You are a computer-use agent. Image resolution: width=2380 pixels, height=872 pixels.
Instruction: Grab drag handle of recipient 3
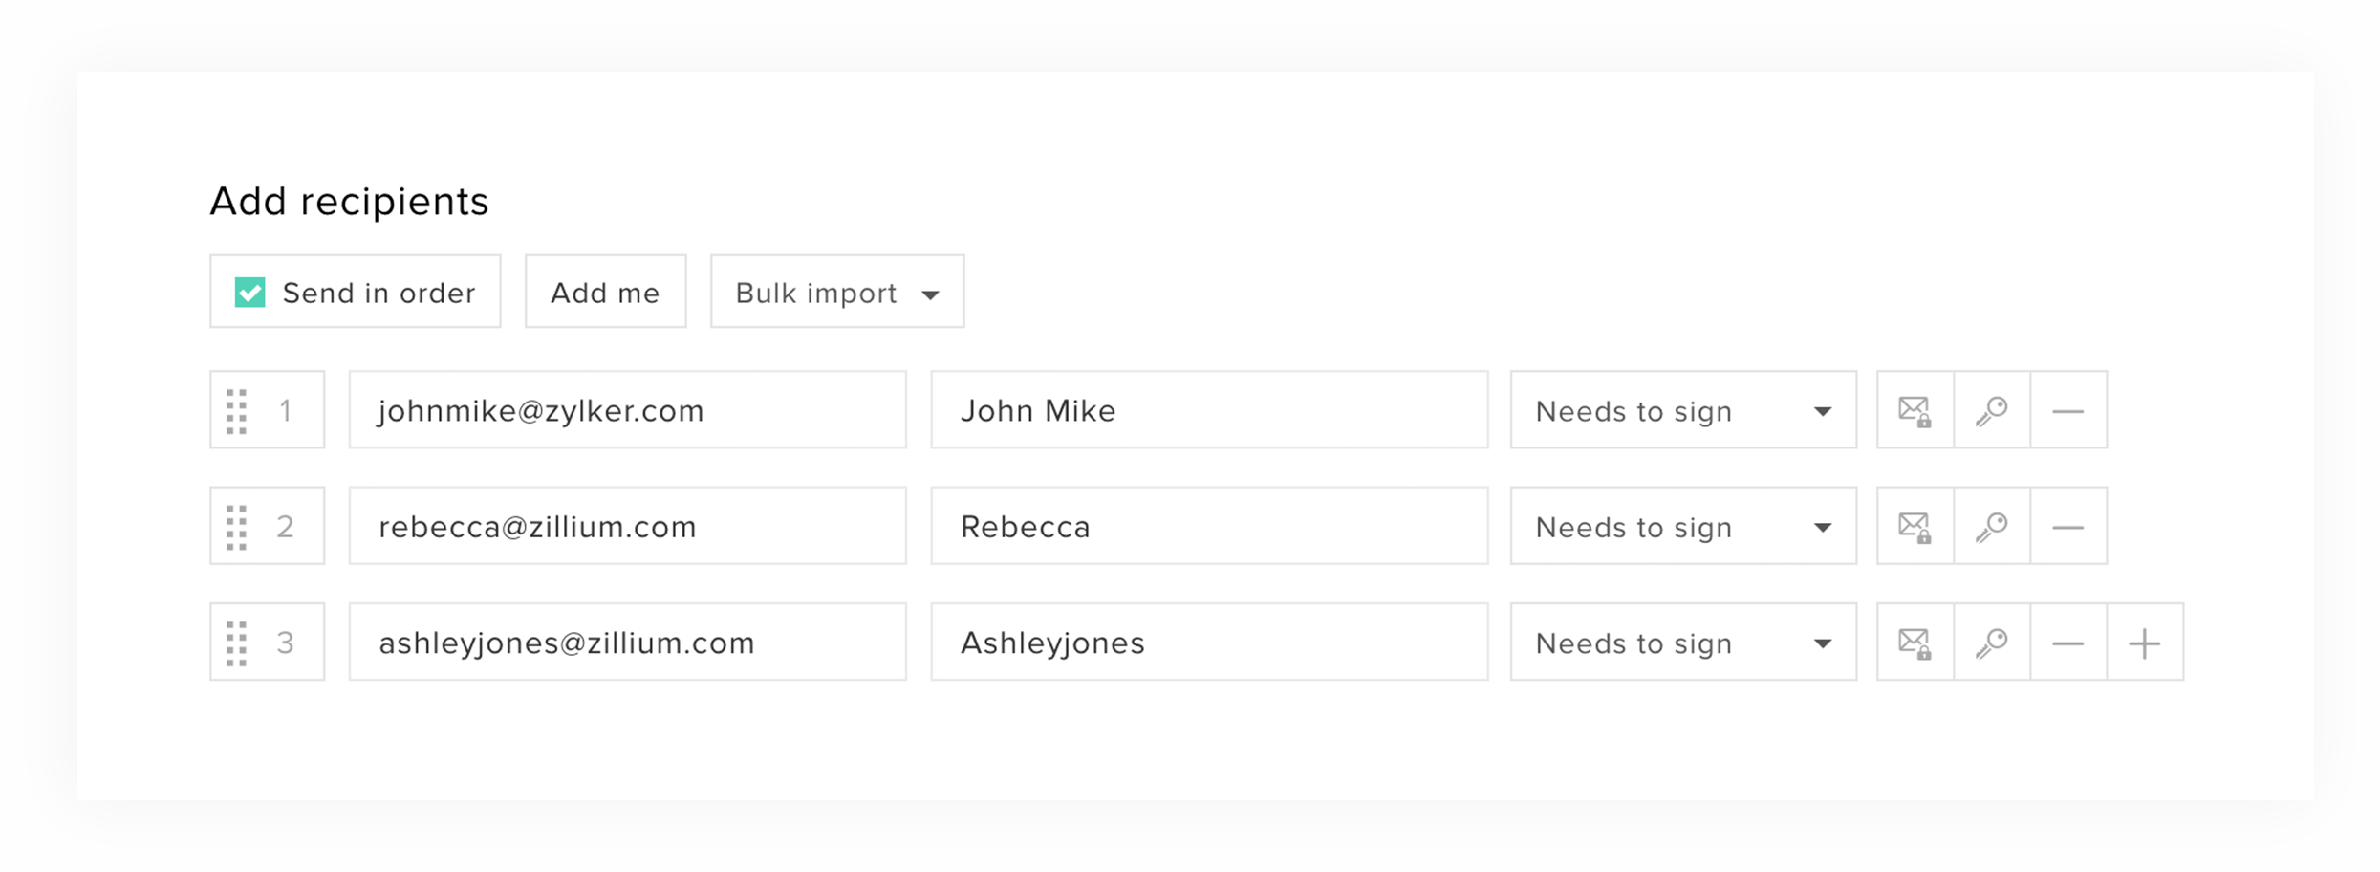[237, 643]
